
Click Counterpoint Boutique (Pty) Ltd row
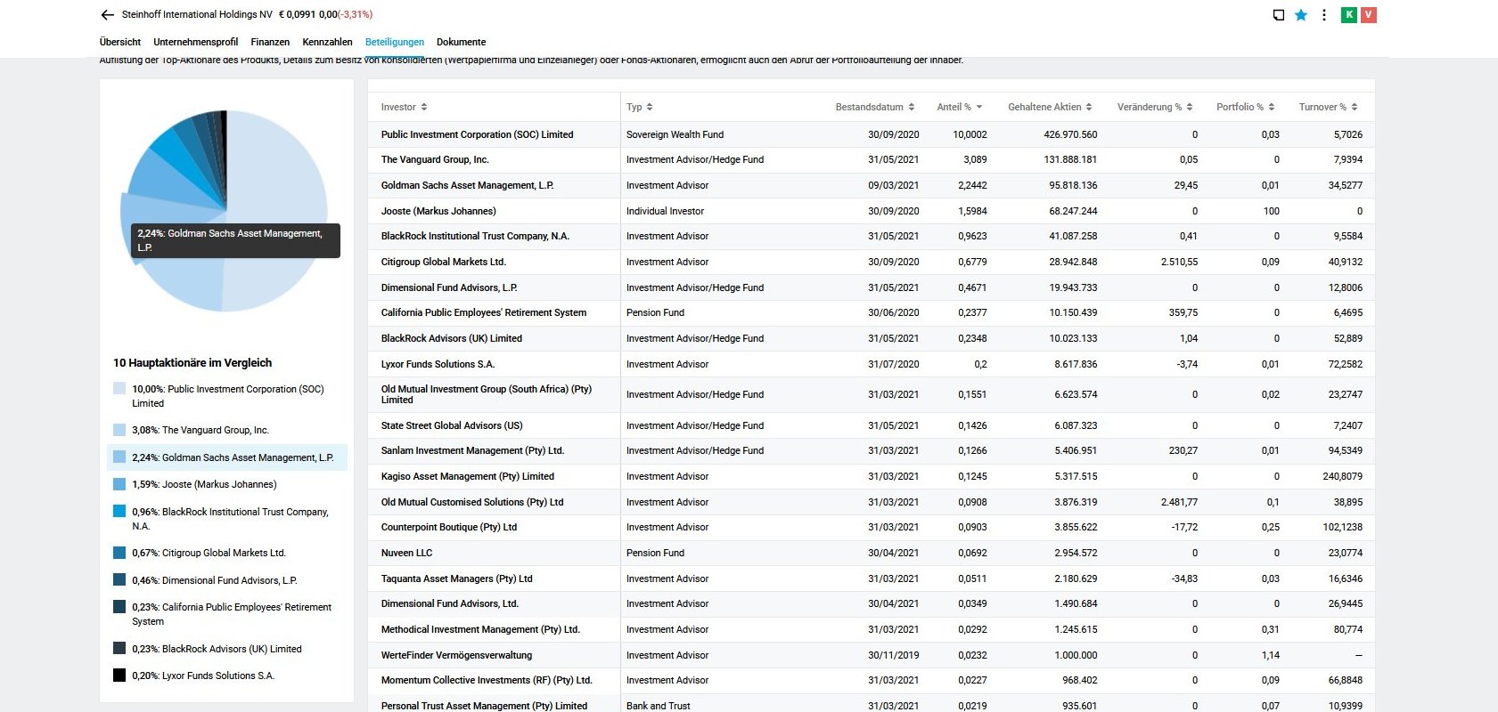coord(871,527)
